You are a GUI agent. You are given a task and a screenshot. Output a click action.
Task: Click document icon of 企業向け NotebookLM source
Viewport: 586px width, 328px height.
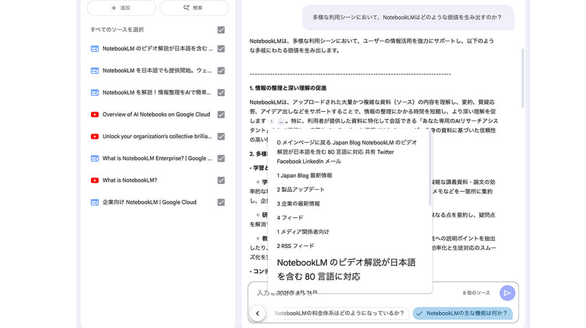[94, 202]
